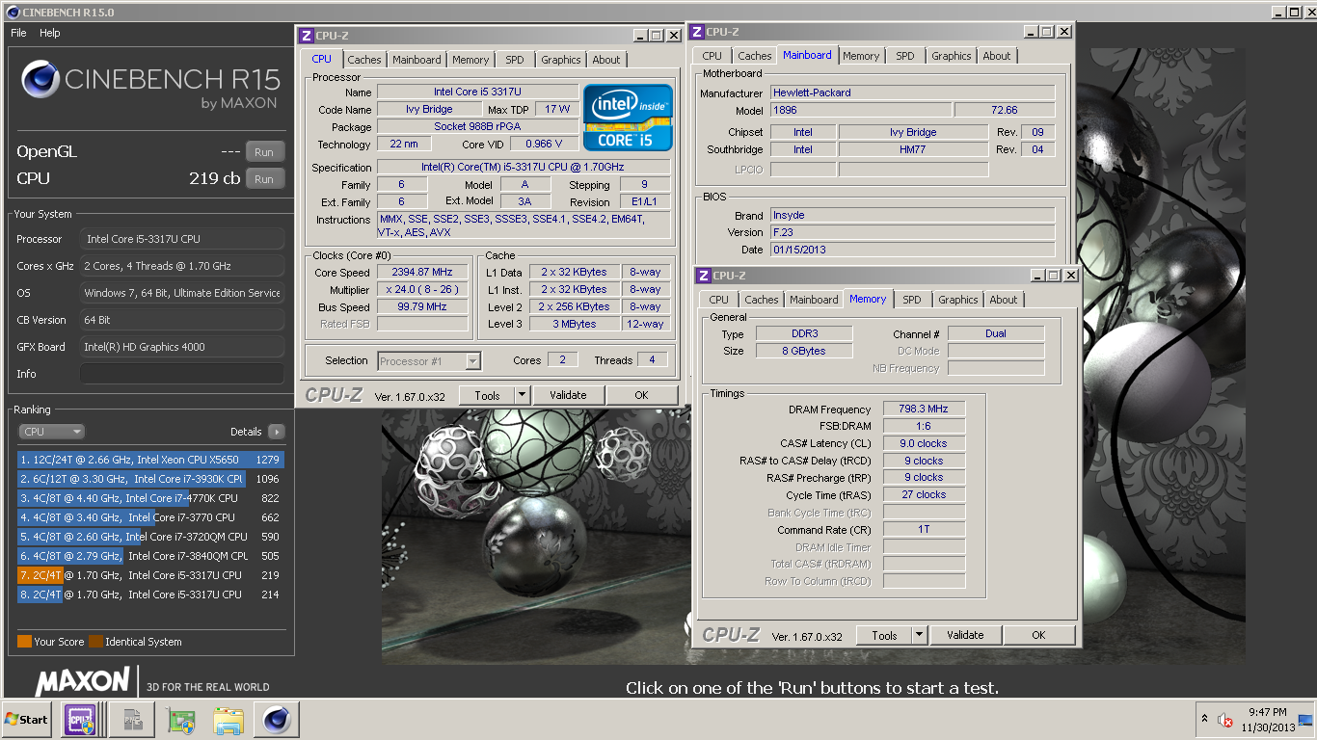Image resolution: width=1317 pixels, height=740 pixels.
Task: Click the Identical System brown legend swatch
Action: pos(95,642)
